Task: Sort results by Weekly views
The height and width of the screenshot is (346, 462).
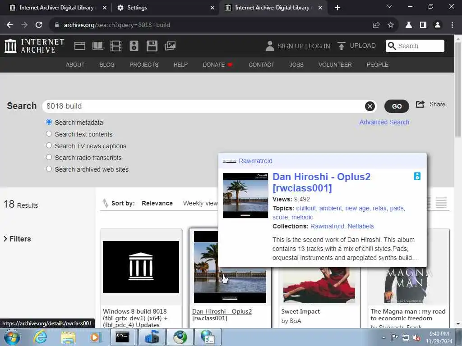Action: [200, 203]
